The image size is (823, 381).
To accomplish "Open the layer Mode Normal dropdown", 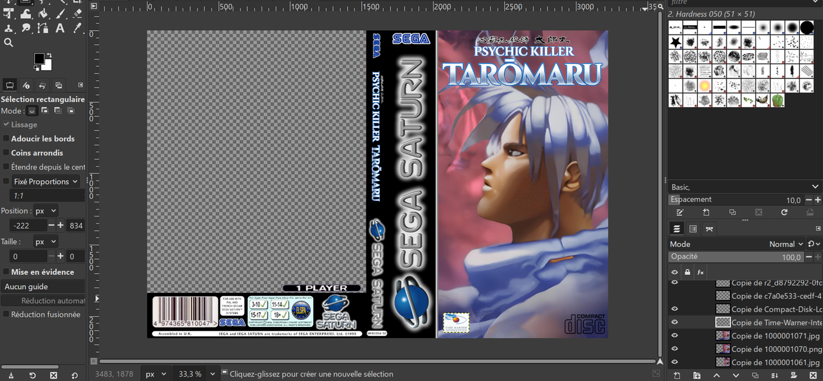I will pos(737,244).
